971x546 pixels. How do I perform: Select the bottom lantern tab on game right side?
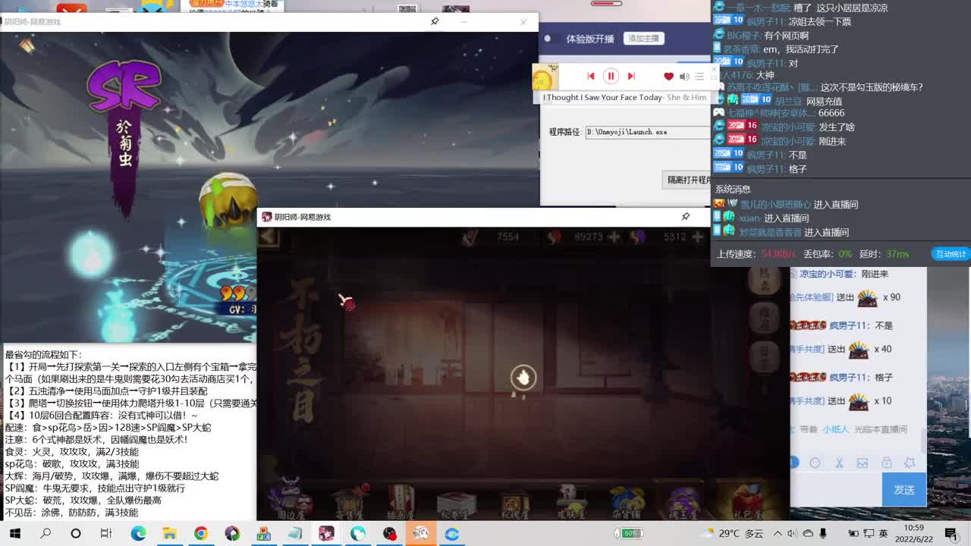765,356
